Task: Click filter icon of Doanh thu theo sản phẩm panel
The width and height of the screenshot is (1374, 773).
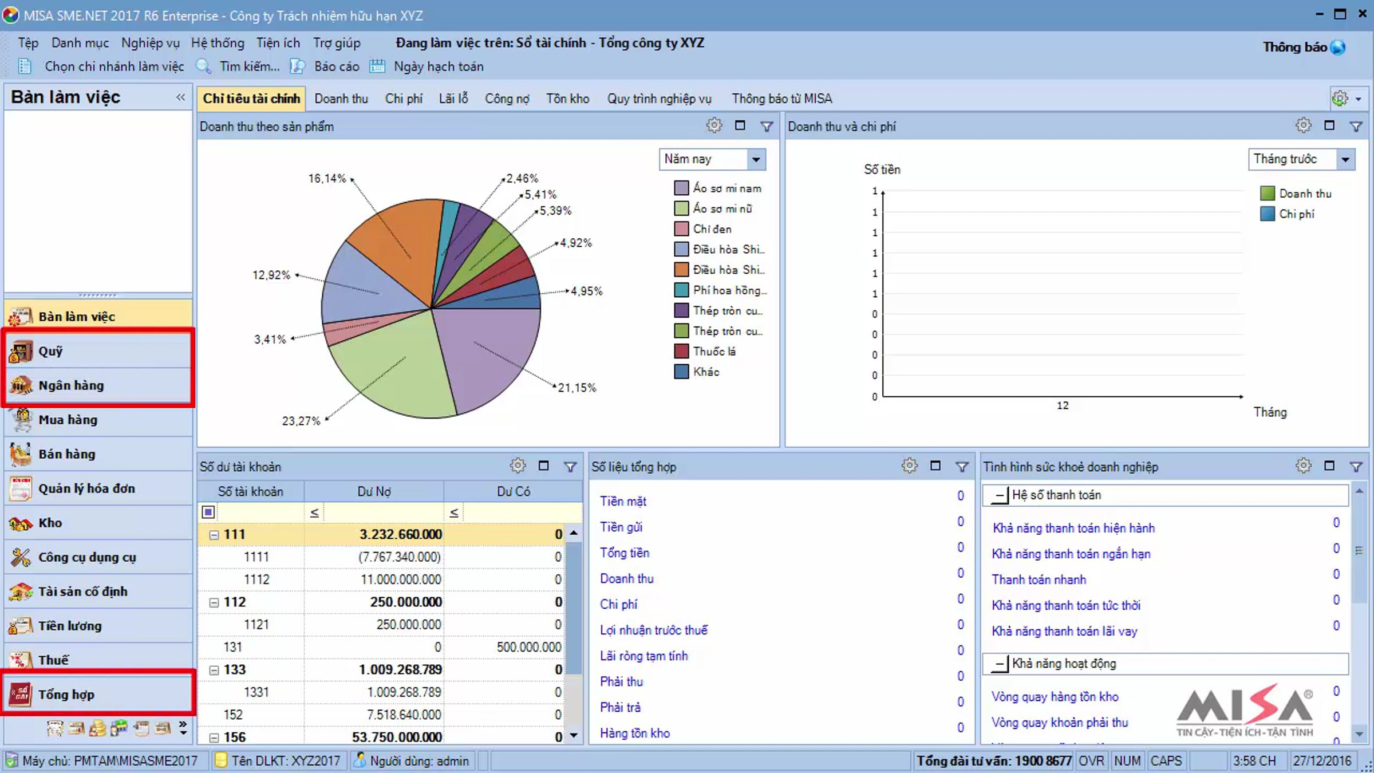Action: [767, 126]
